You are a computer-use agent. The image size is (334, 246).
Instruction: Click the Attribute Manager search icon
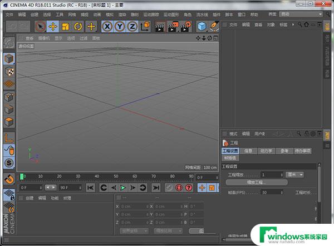299,134
